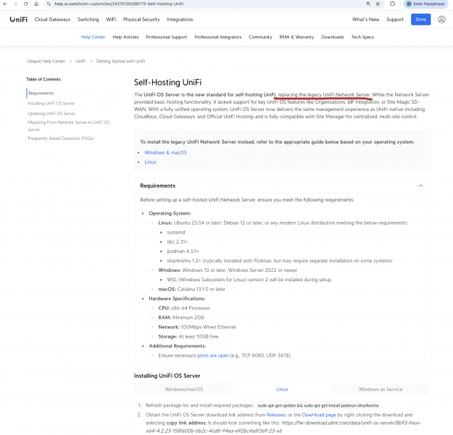Click the UniFi breadcrumb link
453x435 pixels.
[80, 62]
